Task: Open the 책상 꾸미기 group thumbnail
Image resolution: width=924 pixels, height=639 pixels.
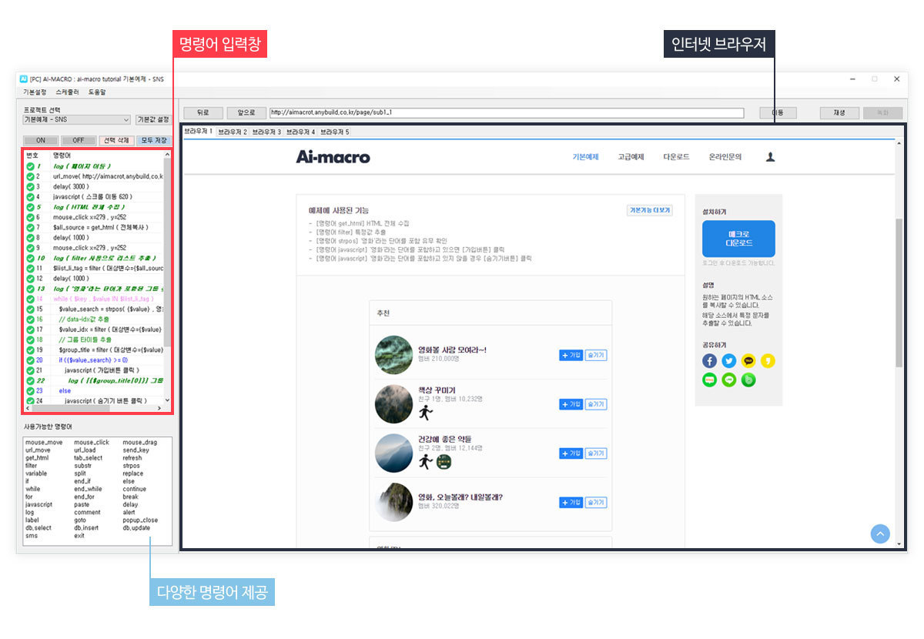Action: pos(393,404)
